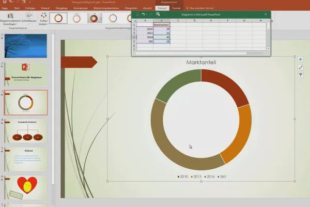Apply the third dark-background donut chart style

95,18
